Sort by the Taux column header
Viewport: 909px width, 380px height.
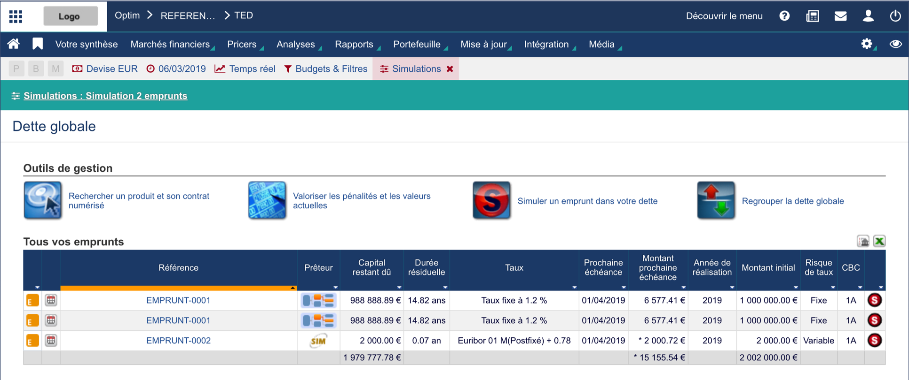[514, 268]
